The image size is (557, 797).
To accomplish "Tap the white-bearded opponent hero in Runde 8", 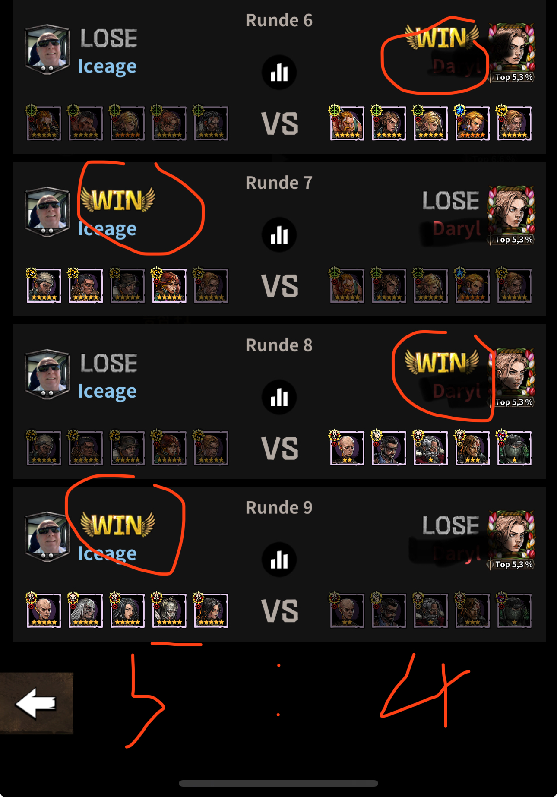I will click(430, 448).
